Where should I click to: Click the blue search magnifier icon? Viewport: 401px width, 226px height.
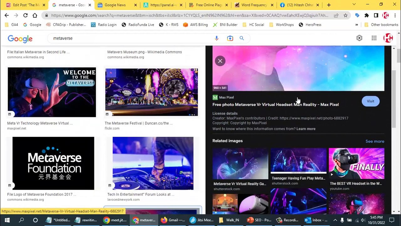[x=242, y=38]
